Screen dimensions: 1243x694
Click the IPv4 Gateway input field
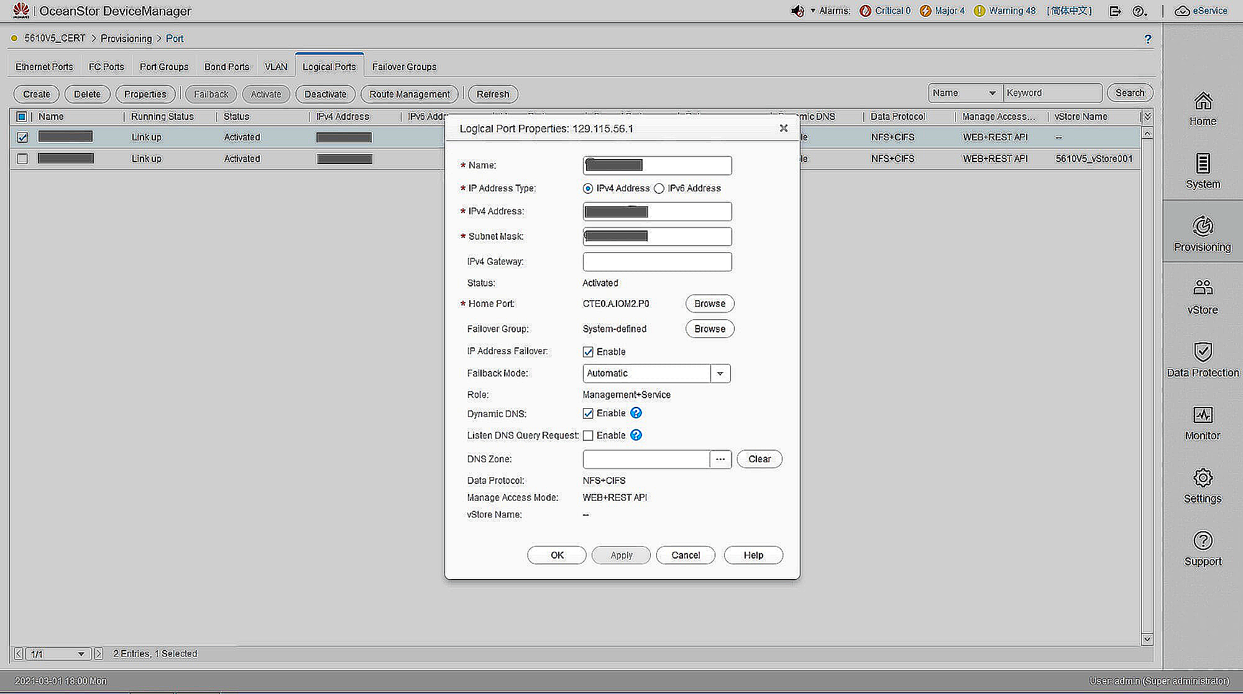[656, 262]
